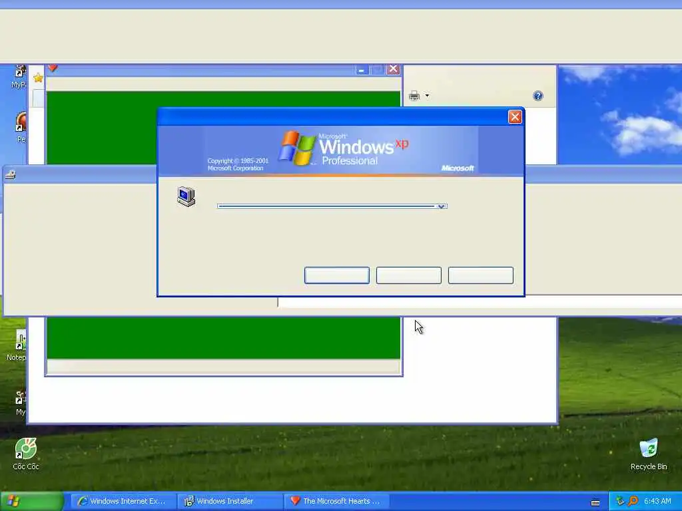The height and width of the screenshot is (511, 682).
Task: Click the Windows XP logo banner
Action: pos(340,150)
